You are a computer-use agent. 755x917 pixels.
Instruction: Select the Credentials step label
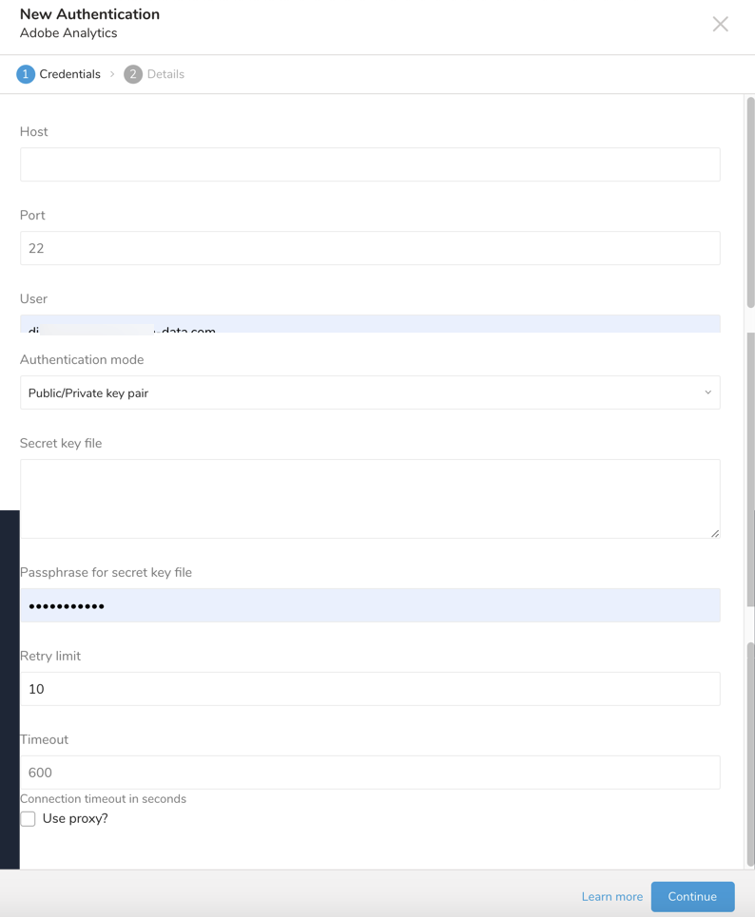pos(69,74)
